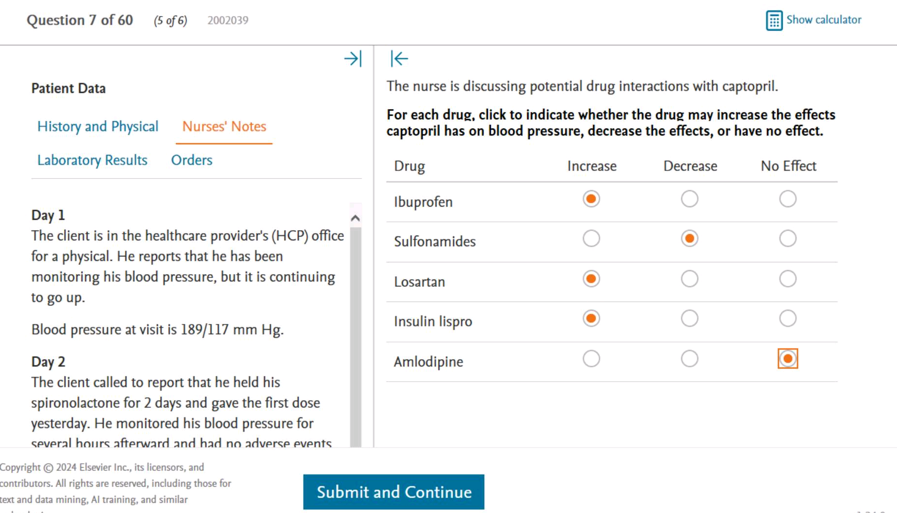Mark No Effect for Sulfonamides
This screenshot has height=513, width=897.
point(788,238)
